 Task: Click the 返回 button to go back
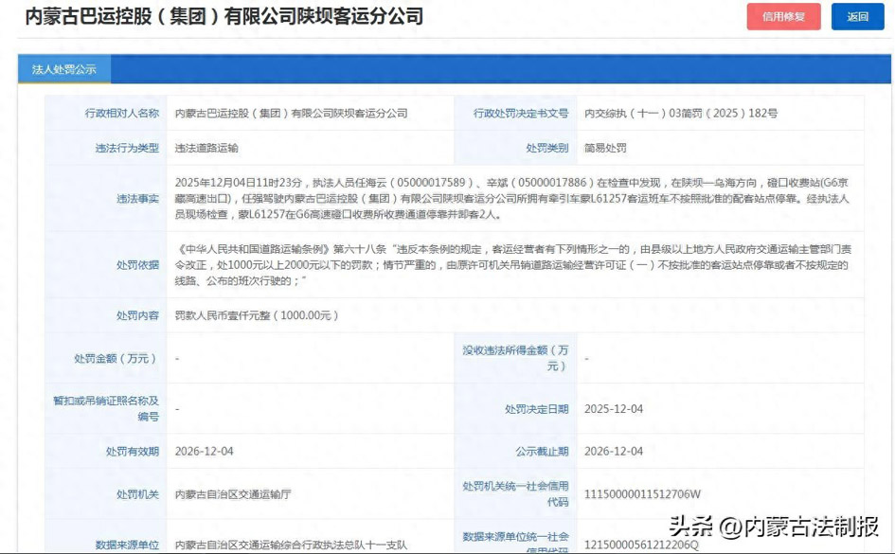tap(858, 17)
